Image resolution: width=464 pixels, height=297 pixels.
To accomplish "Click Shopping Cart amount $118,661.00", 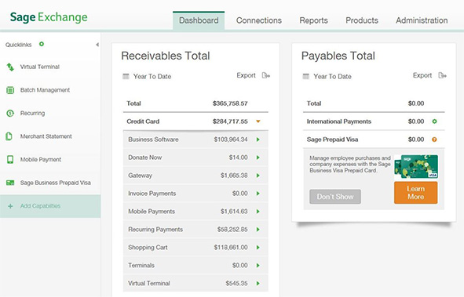I will [231, 248].
